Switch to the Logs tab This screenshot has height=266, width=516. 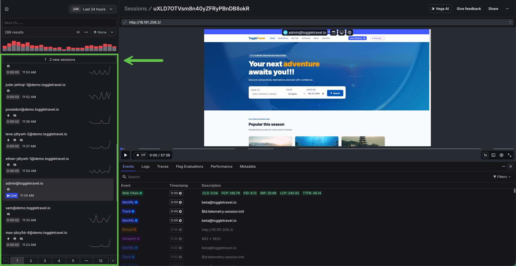[x=146, y=166]
